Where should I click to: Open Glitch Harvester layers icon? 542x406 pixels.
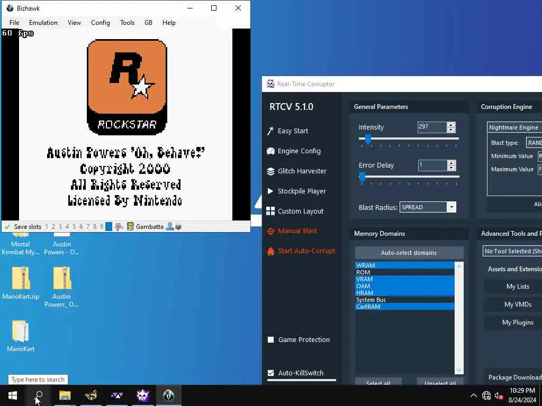click(270, 171)
